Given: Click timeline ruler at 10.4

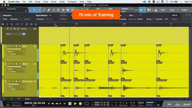Looking at the screenshot, I should pos(124,24).
